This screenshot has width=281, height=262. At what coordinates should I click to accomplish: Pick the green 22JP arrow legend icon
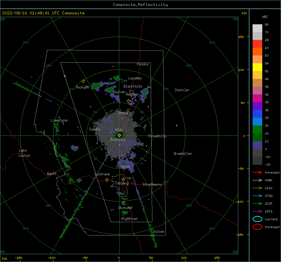(257, 203)
